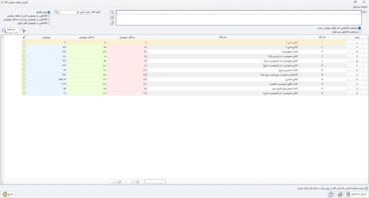Screen dimensions: 369x198
Task: Click the maximum stock cell ۱۰۰۰
Action: tap(87, 65)
